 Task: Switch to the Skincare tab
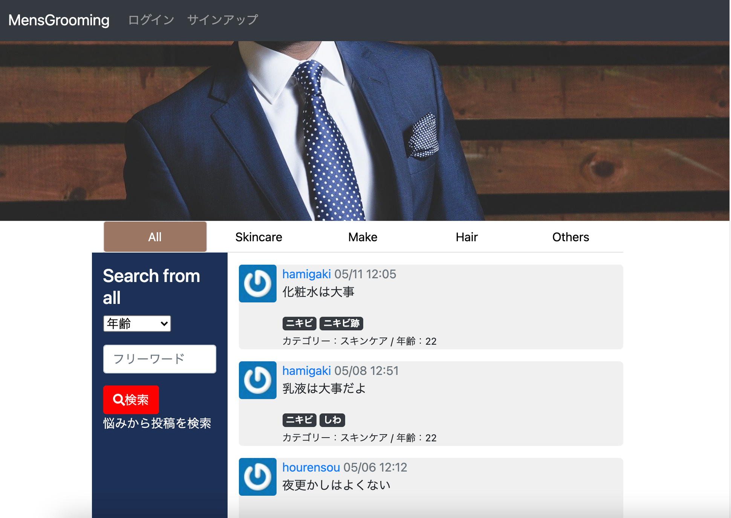click(x=258, y=237)
